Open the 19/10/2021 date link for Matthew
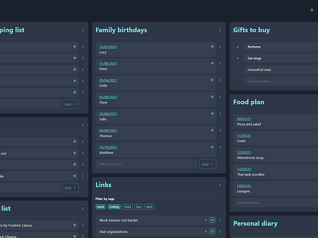The height and width of the screenshot is (238, 318). point(108,147)
